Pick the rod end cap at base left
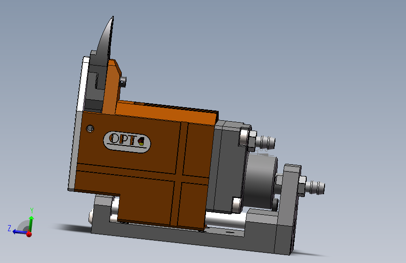This screenshot has height=263, width=406. click(91, 217)
